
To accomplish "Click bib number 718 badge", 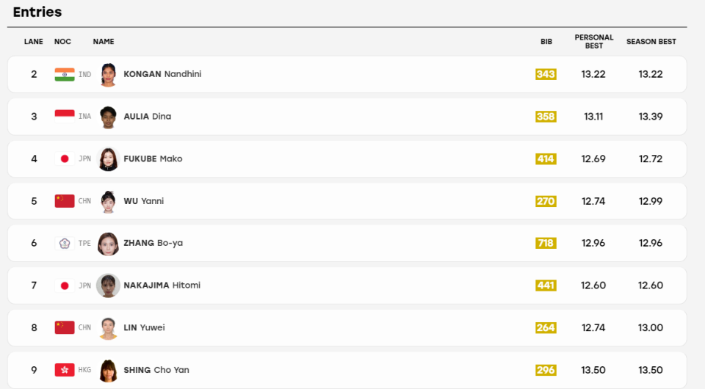I will pyautogui.click(x=546, y=243).
